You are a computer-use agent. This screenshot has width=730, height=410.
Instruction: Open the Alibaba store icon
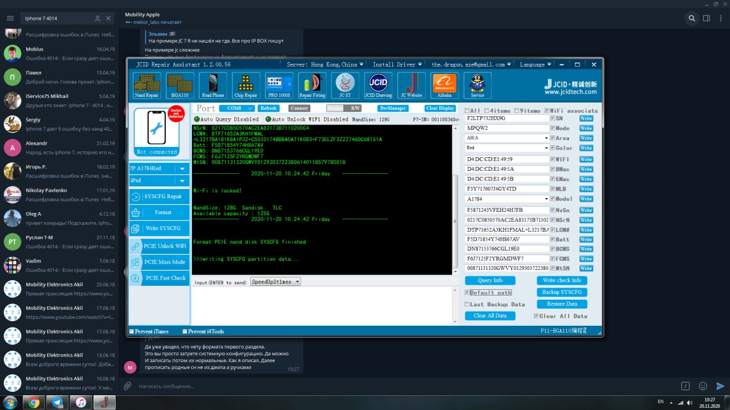pos(444,85)
